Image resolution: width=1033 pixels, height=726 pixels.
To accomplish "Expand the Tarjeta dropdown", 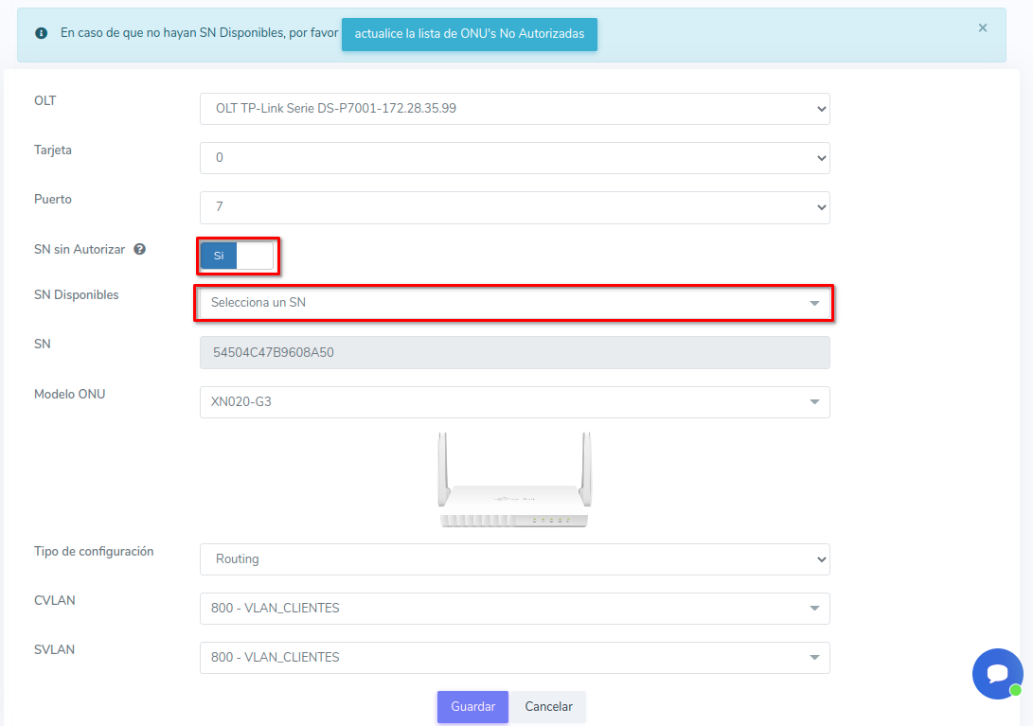I will click(514, 158).
